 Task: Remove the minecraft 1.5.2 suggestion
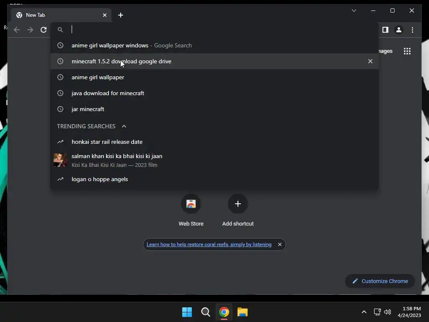click(x=370, y=61)
